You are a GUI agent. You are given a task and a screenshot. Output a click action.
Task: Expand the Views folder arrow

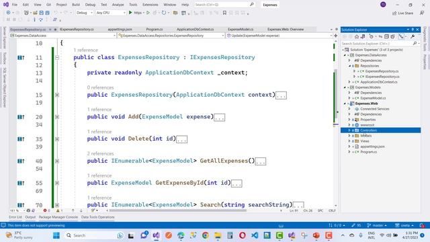point(349,141)
